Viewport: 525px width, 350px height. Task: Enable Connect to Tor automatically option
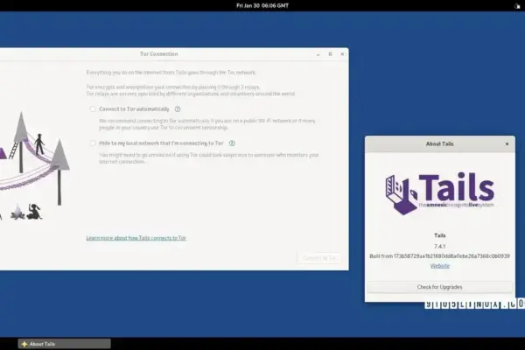93,109
